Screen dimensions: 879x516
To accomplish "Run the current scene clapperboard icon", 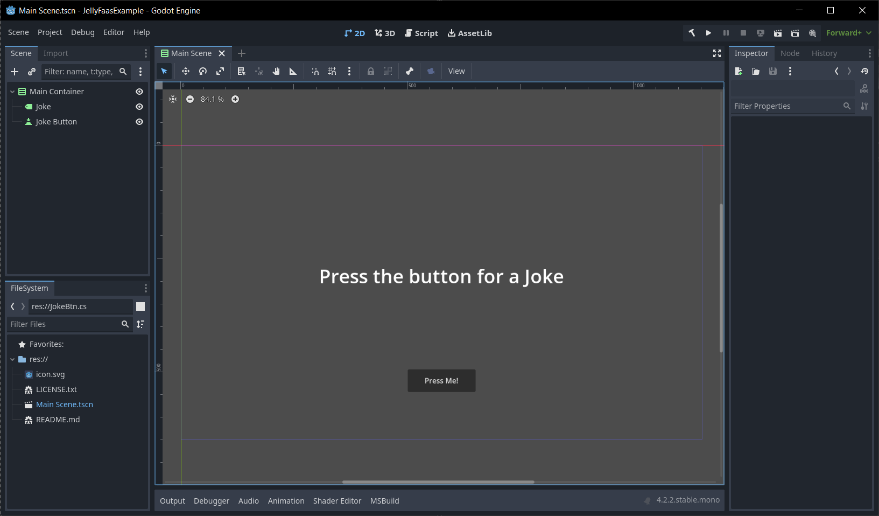I will 778,33.
